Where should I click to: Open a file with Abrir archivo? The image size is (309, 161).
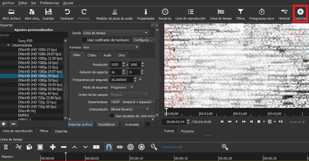pyautogui.click(x=11, y=15)
